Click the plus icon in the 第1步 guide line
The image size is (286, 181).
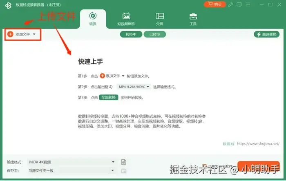pos(102,76)
